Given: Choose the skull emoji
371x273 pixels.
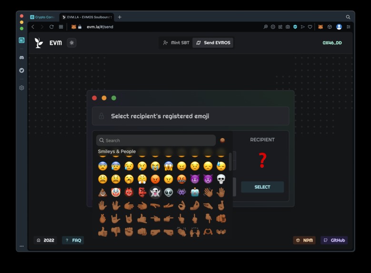Looking at the screenshot, I should (x=221, y=179).
